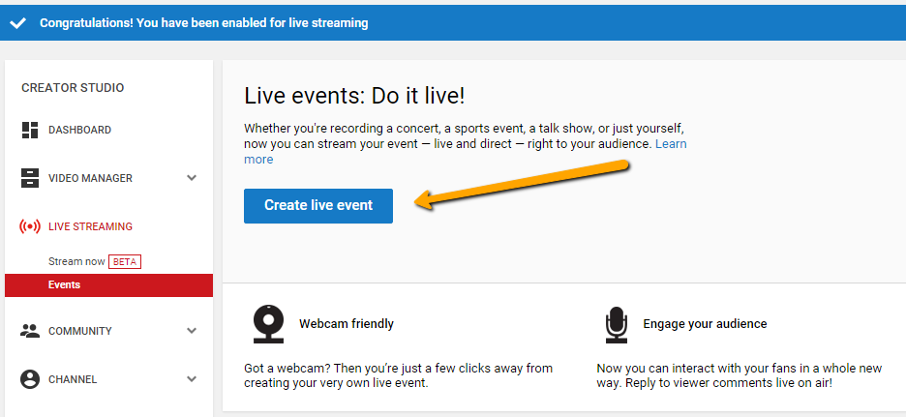The height and width of the screenshot is (417, 906).
Task: Select the Live Streaming text label
Action: 90,226
